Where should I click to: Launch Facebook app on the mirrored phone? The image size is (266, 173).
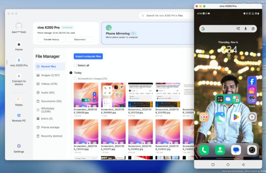pos(252,82)
